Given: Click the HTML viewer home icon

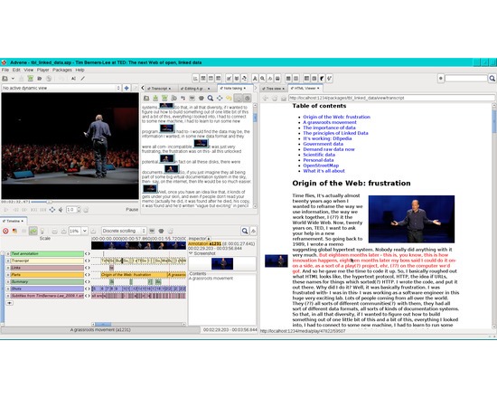Looking at the screenshot, I should pos(284,98).
